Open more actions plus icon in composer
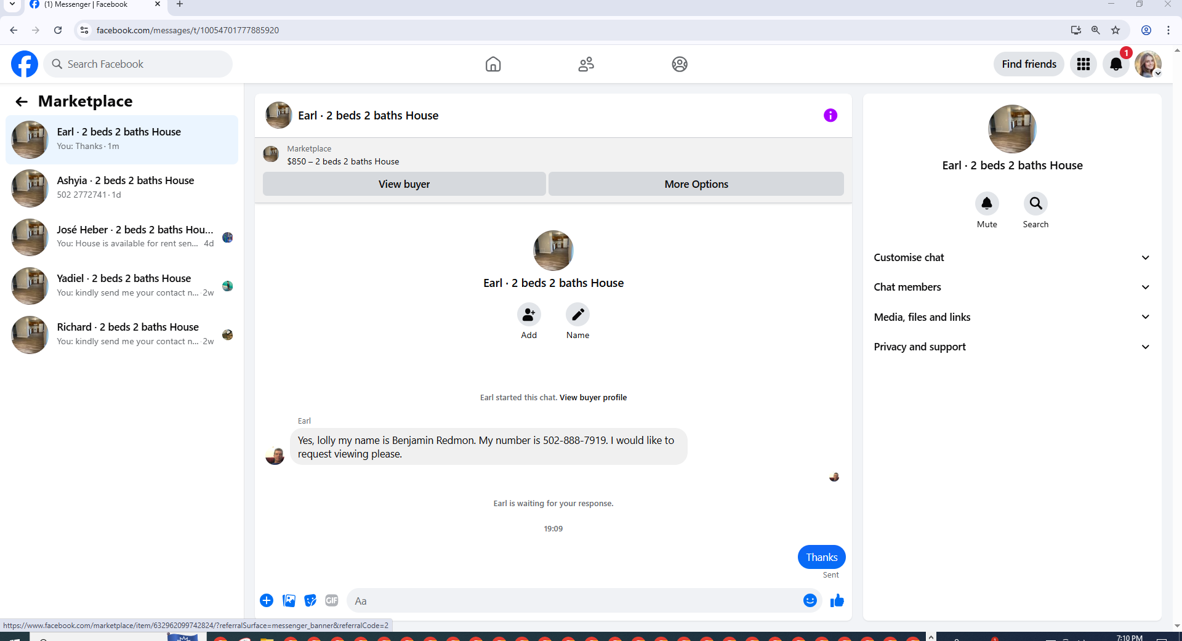 (x=267, y=600)
